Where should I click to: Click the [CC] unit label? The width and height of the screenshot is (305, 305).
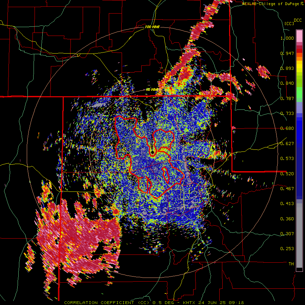(289, 23)
